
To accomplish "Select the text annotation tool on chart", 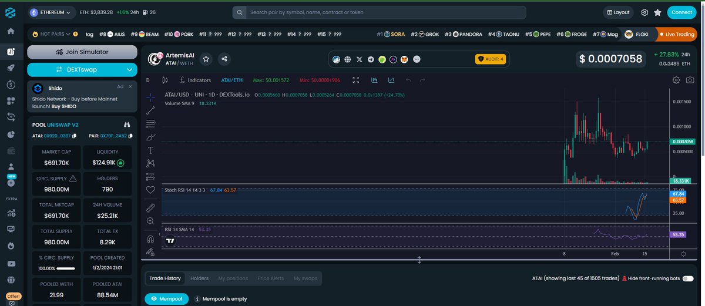I will point(150,150).
